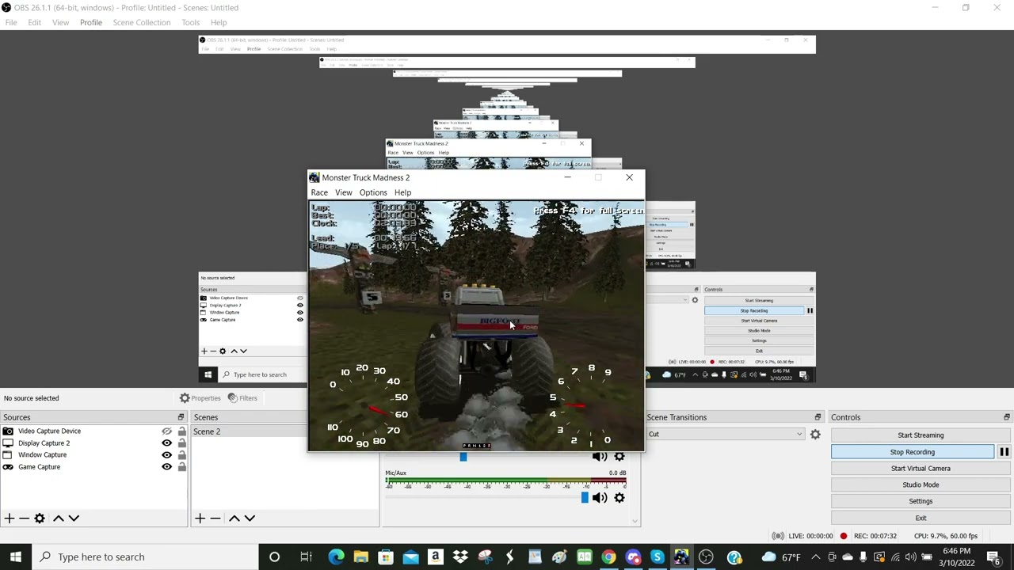Click Start Virtual Camera button
Screen dimensions: 1014x570
pyautogui.click(x=921, y=469)
